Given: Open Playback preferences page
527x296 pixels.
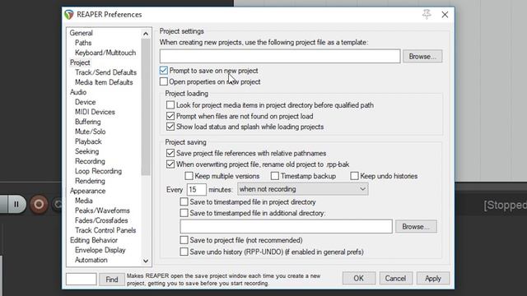Looking at the screenshot, I should tap(88, 141).
